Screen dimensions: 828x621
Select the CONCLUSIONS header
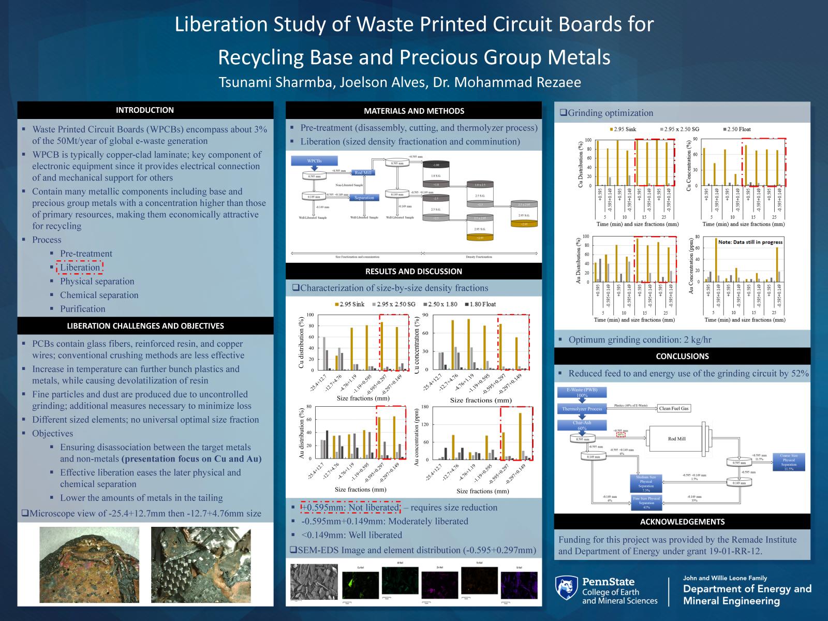click(682, 356)
